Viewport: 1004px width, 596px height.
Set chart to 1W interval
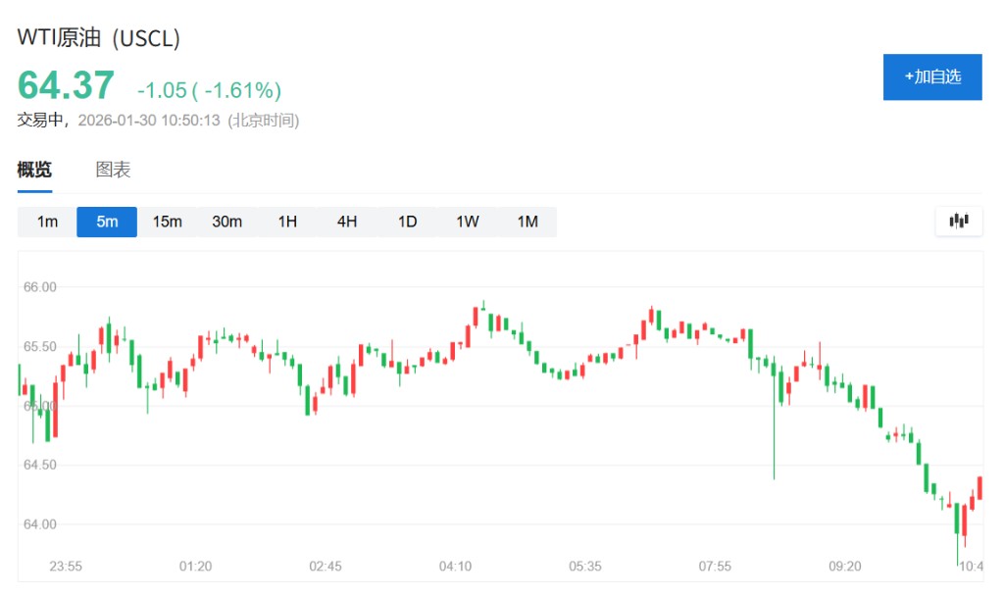(467, 222)
